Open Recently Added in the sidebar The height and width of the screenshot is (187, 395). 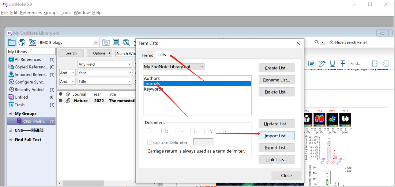[x=31, y=89]
